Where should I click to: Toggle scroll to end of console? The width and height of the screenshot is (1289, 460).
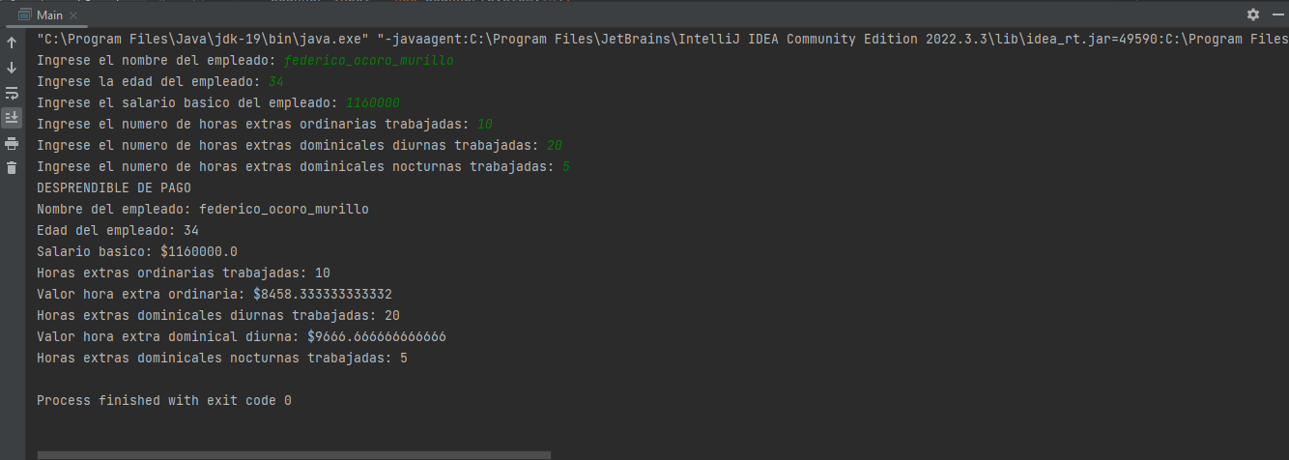coord(12,118)
